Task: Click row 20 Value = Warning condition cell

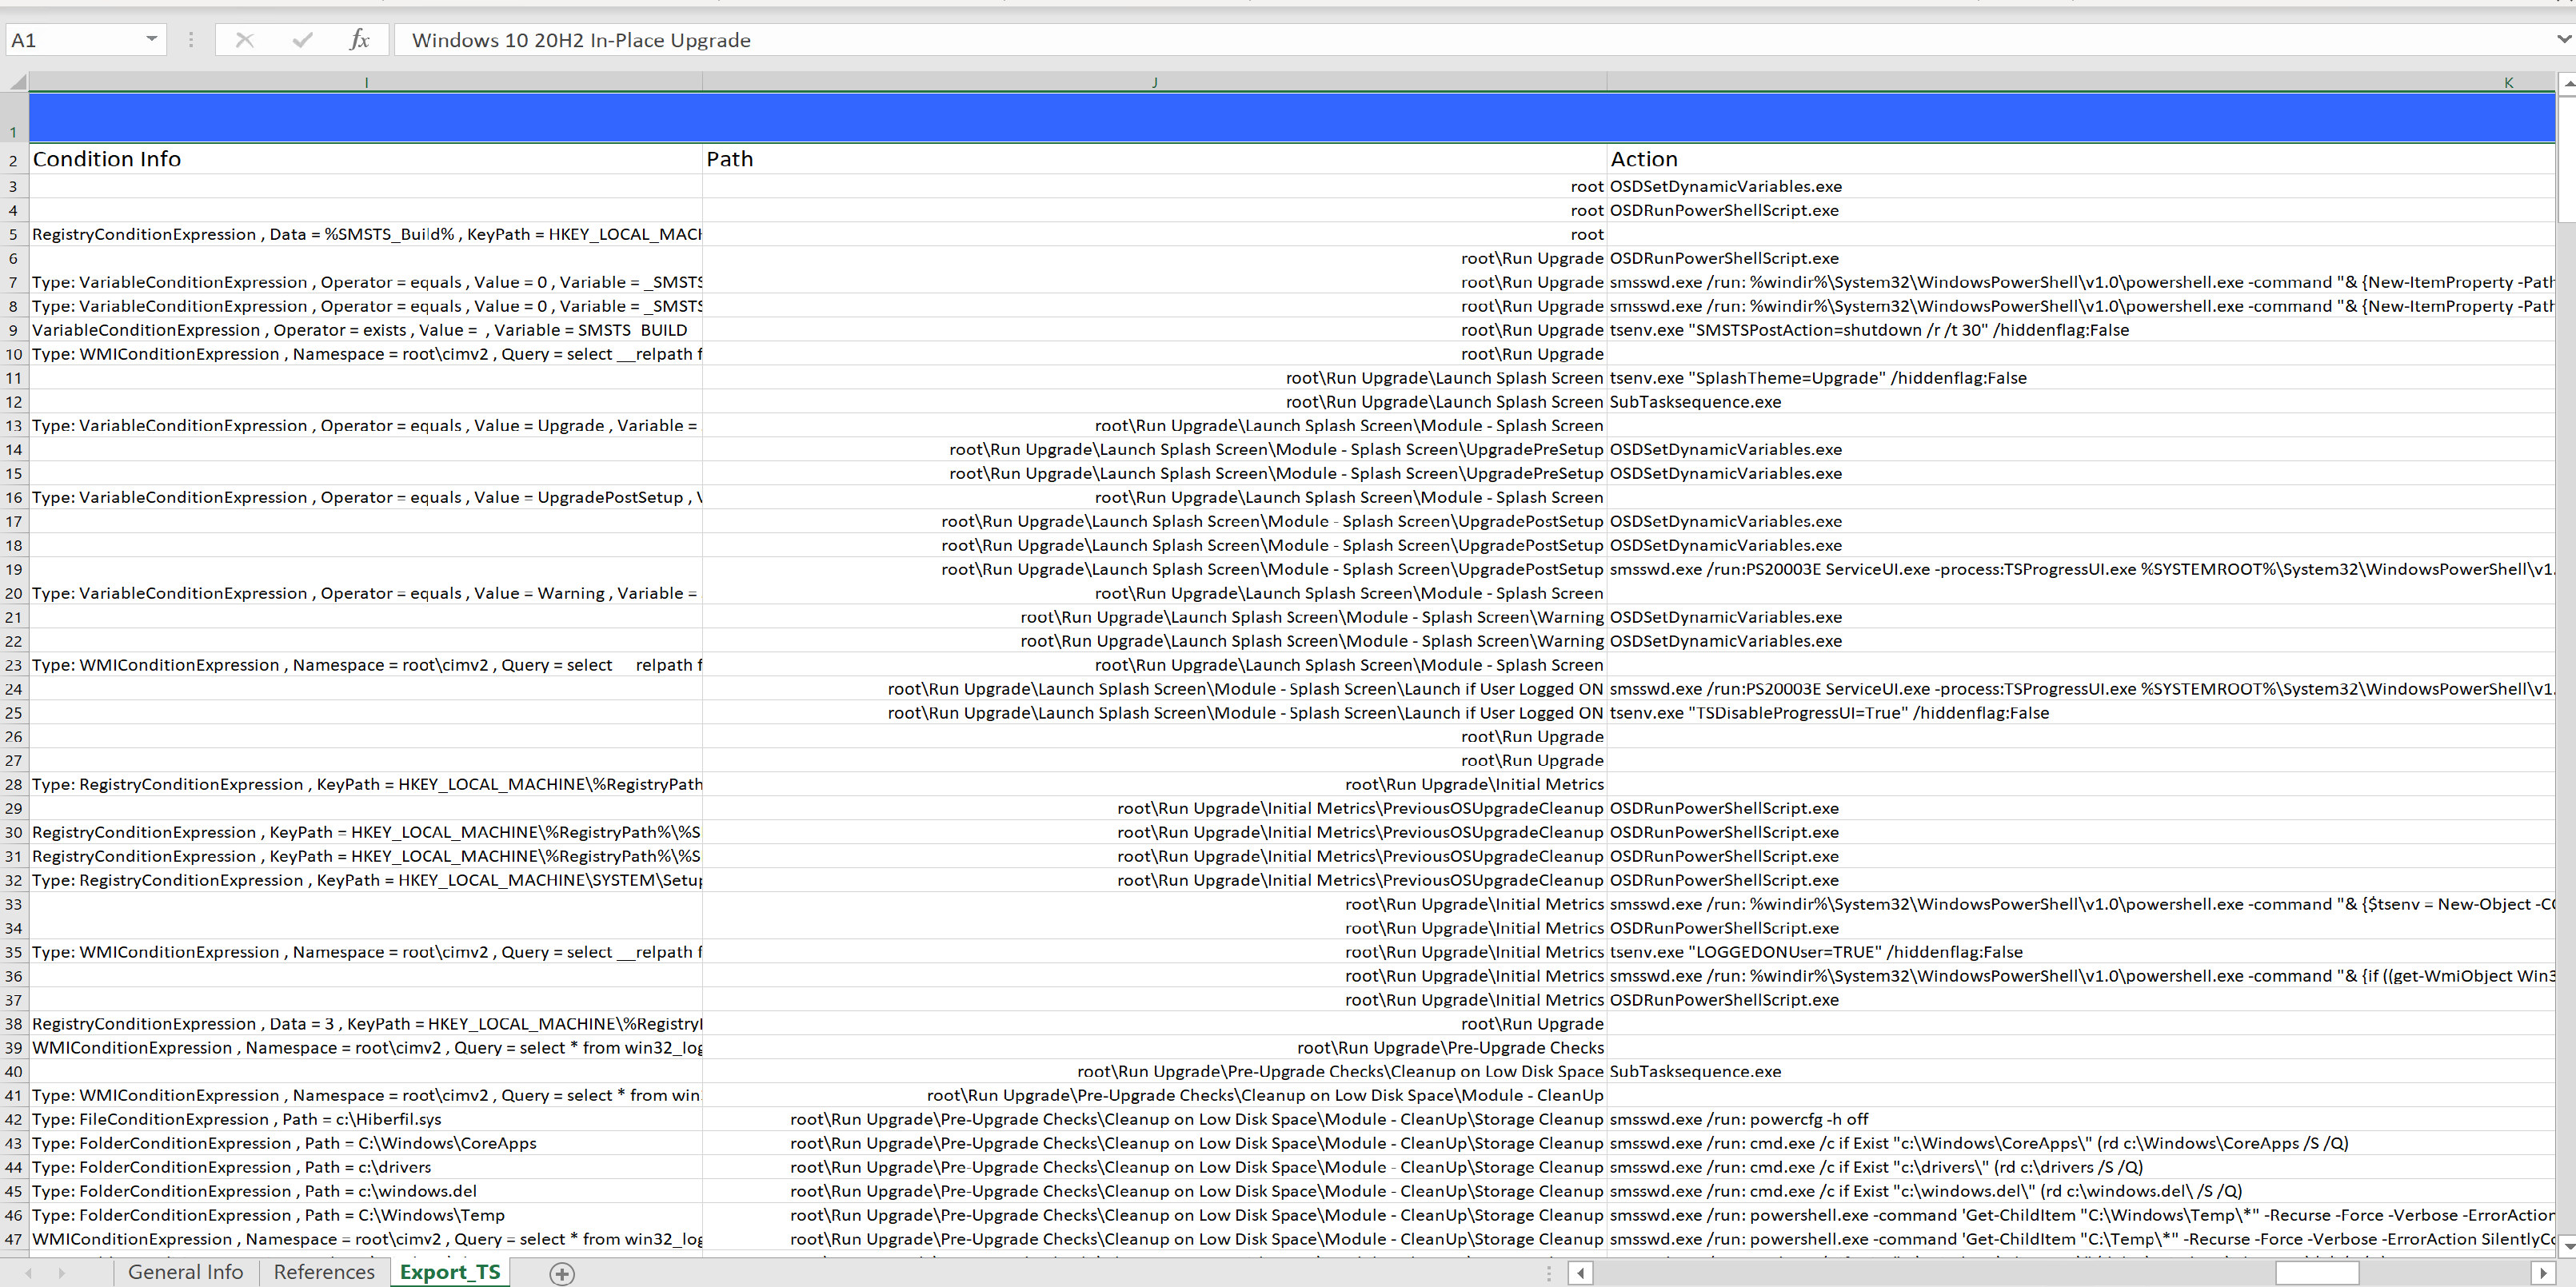Action: [366, 592]
